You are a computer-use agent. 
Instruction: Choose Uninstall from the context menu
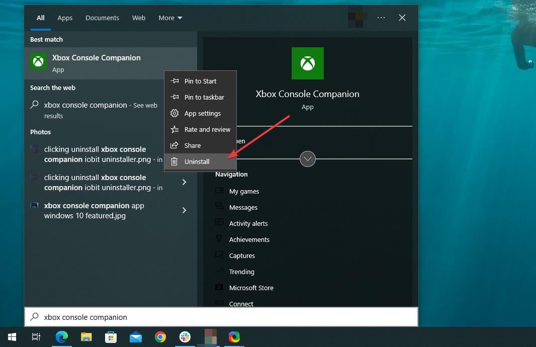(200, 161)
